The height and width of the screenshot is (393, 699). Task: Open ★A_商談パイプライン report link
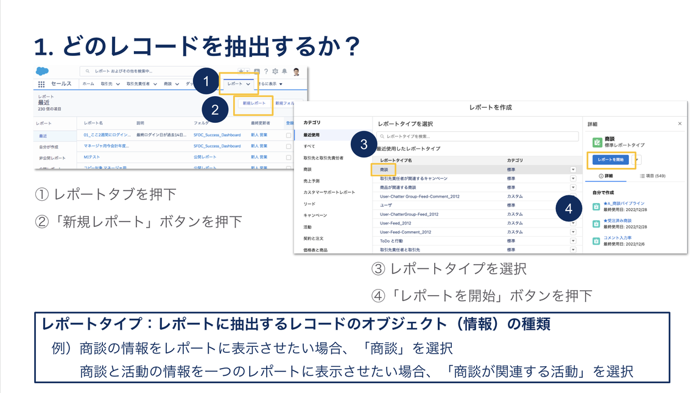pos(624,204)
